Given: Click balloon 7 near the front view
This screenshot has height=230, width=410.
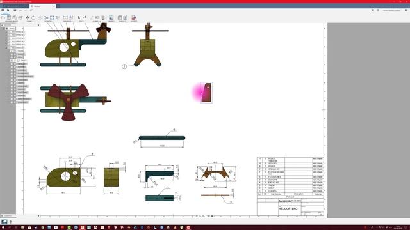Looking at the screenshot, I should point(124,66).
